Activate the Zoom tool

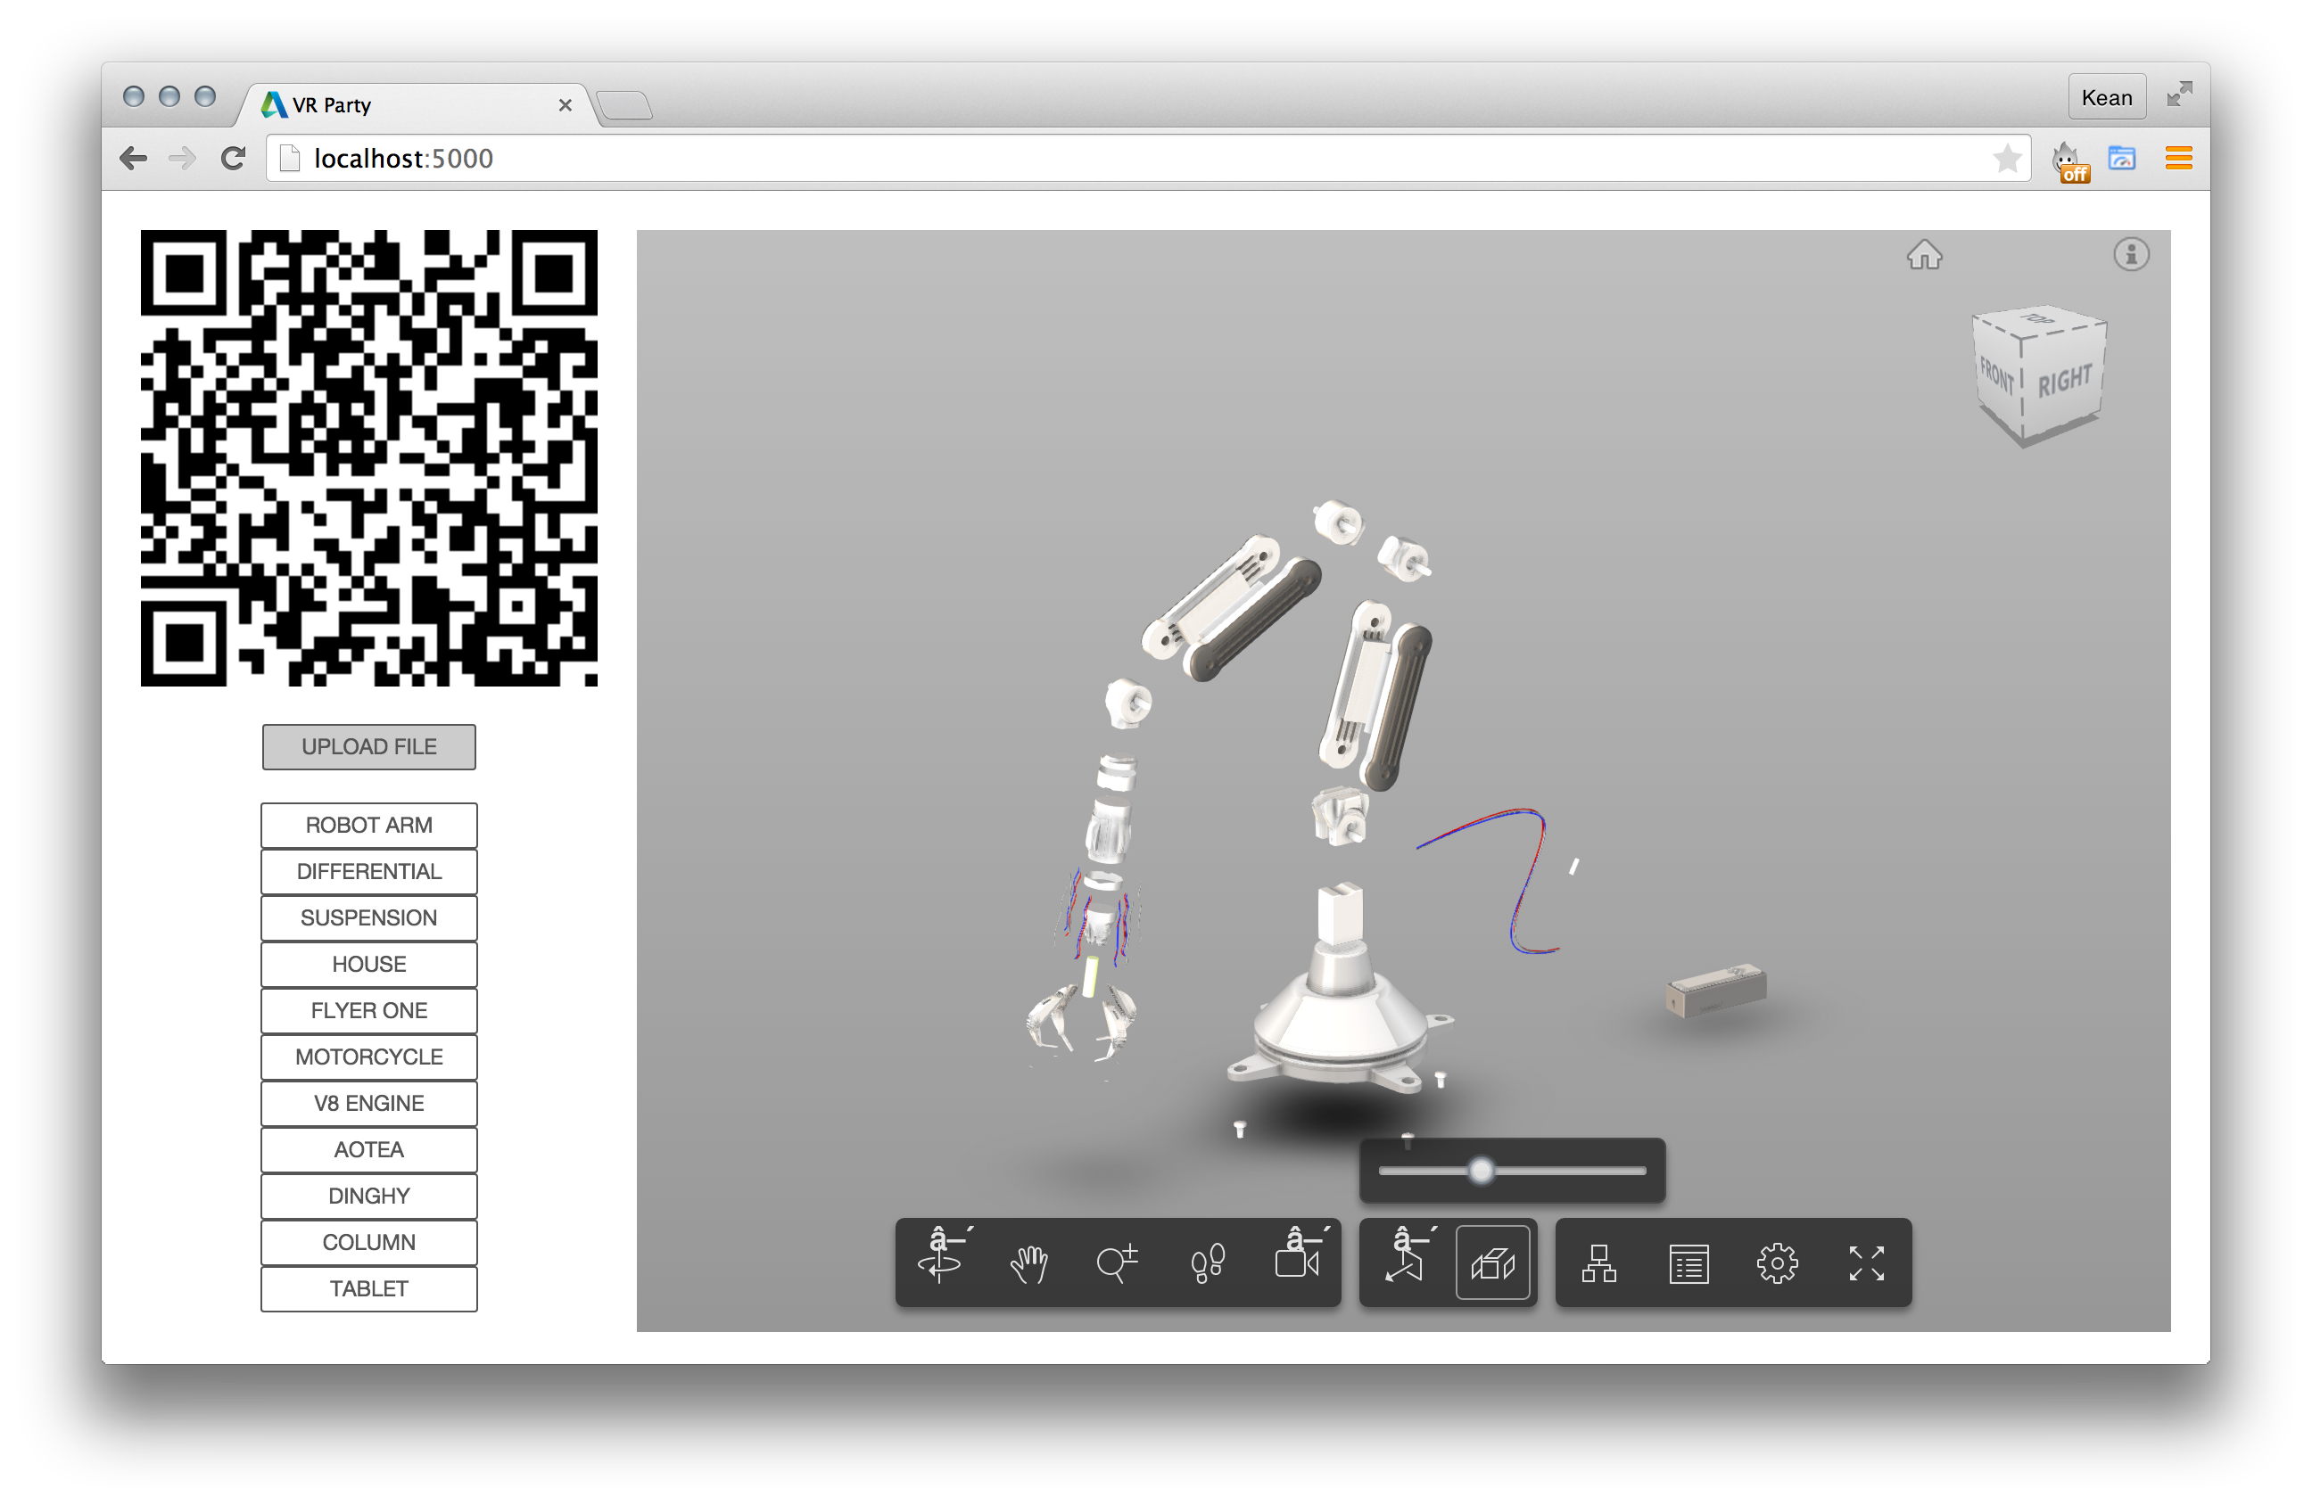tap(1117, 1262)
